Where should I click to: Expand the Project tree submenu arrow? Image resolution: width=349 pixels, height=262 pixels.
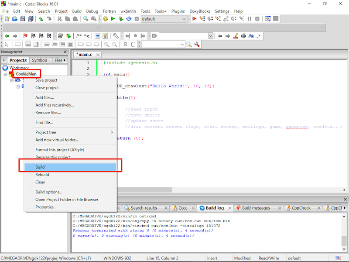click(x=112, y=132)
